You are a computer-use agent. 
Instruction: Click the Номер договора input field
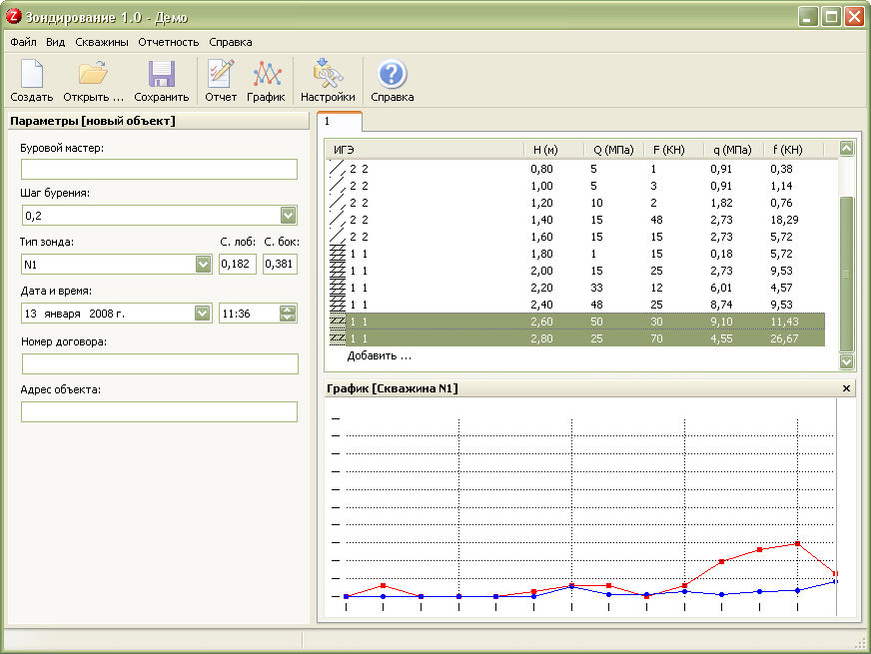(160, 364)
